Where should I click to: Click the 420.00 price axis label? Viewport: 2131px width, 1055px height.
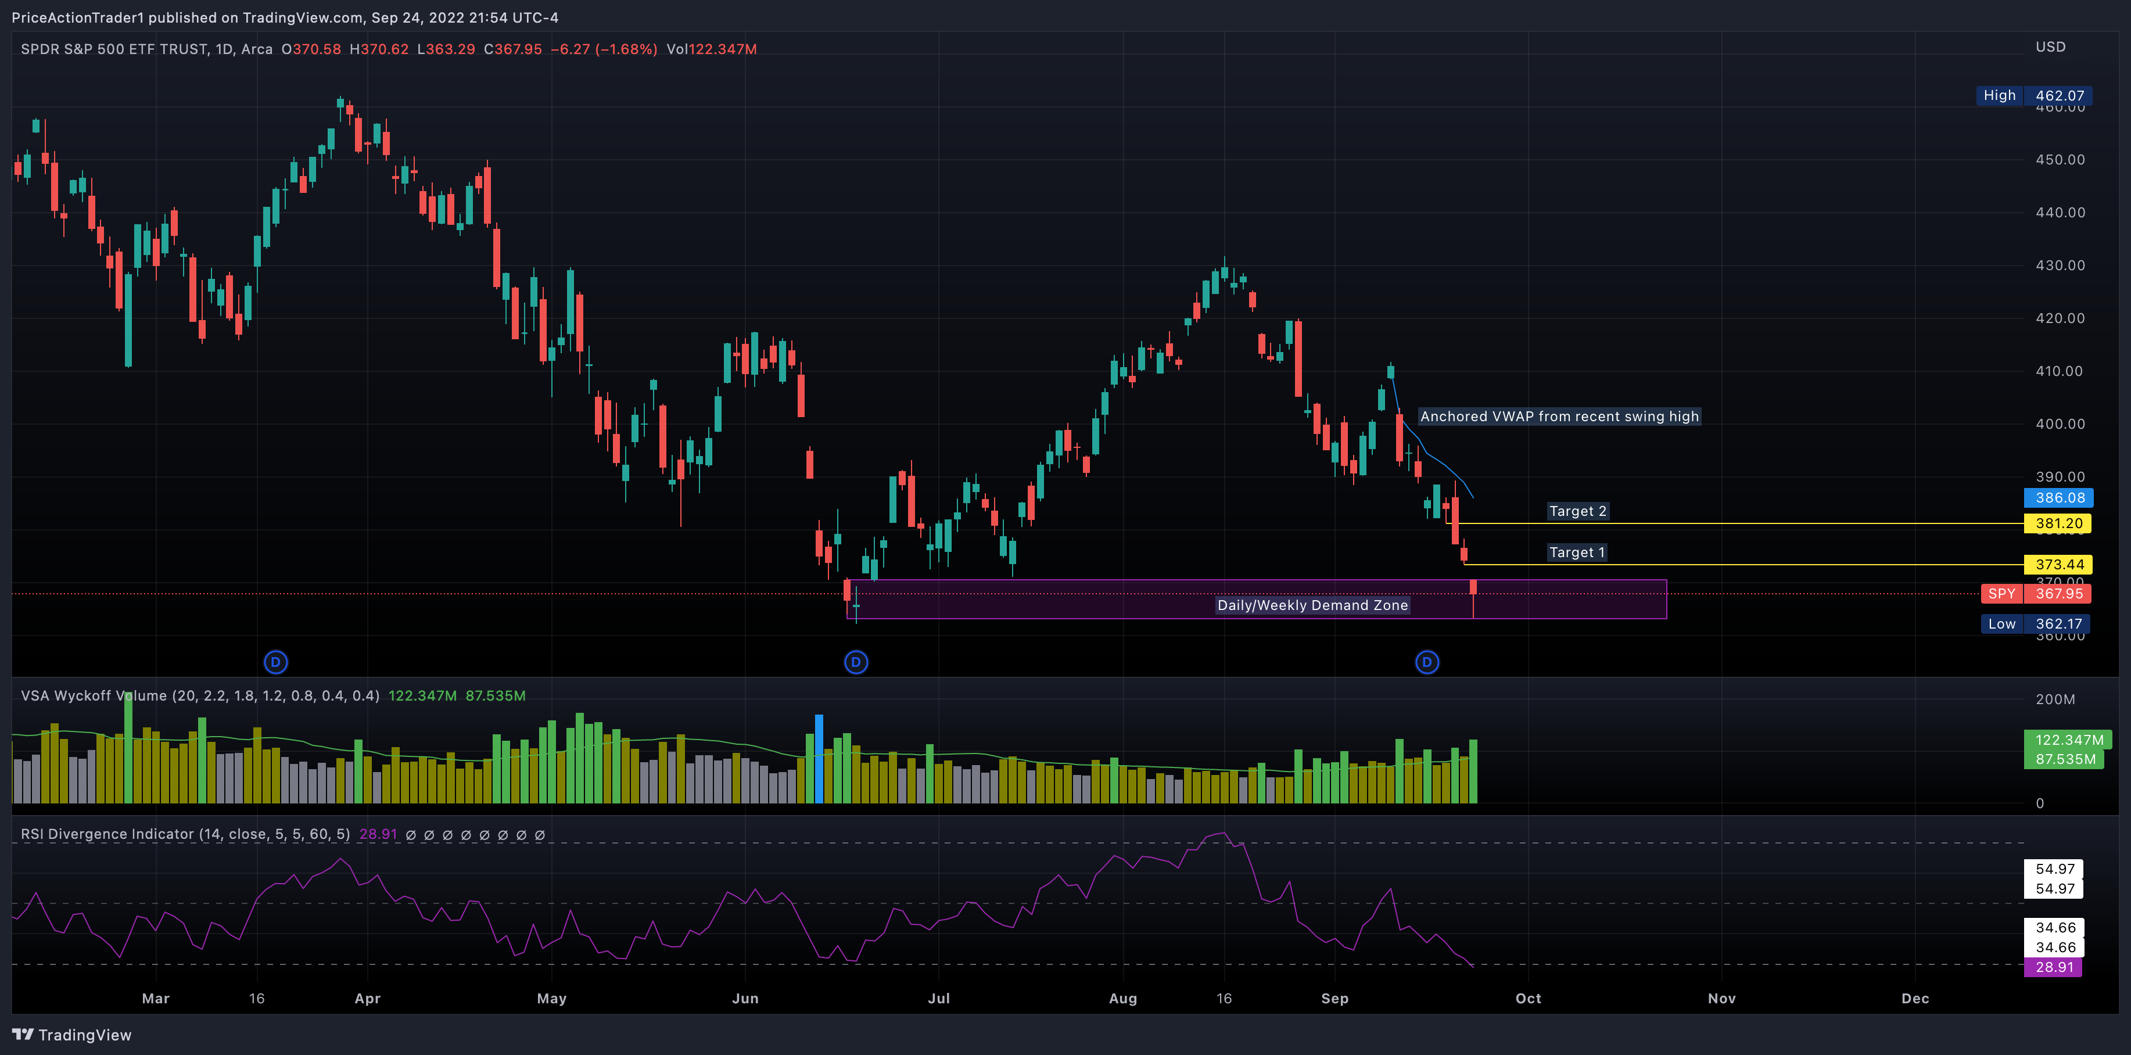[2060, 318]
